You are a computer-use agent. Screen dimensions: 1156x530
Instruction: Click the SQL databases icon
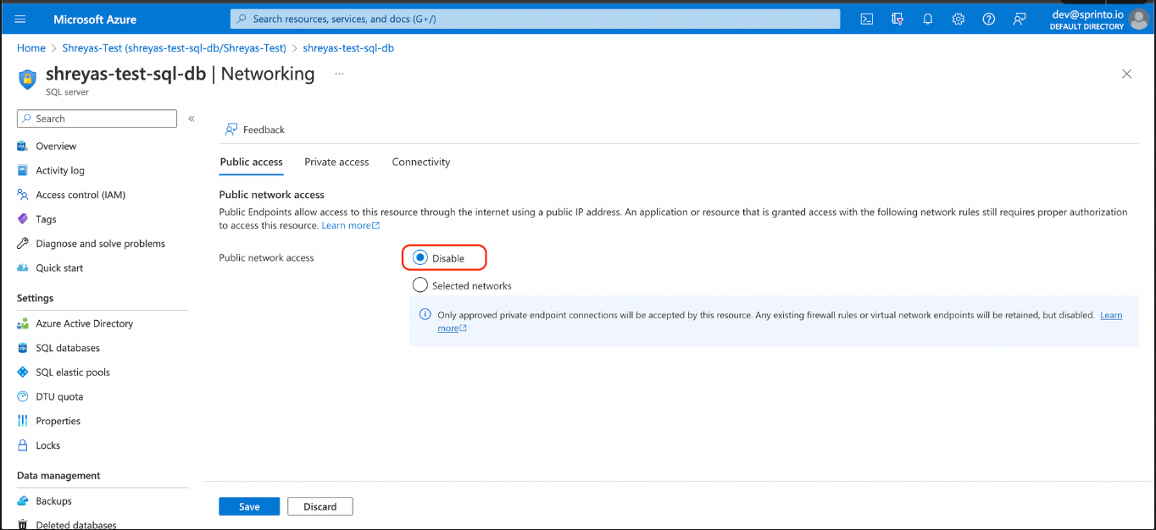coord(23,348)
